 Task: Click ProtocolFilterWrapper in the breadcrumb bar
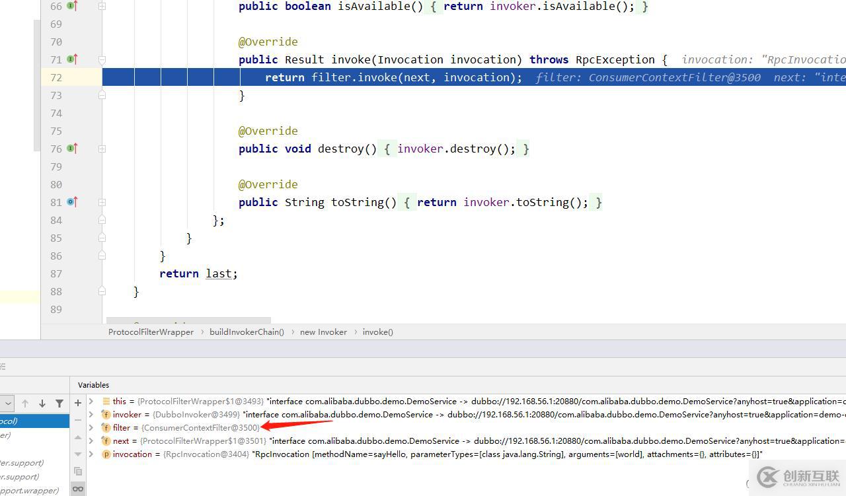click(x=151, y=332)
